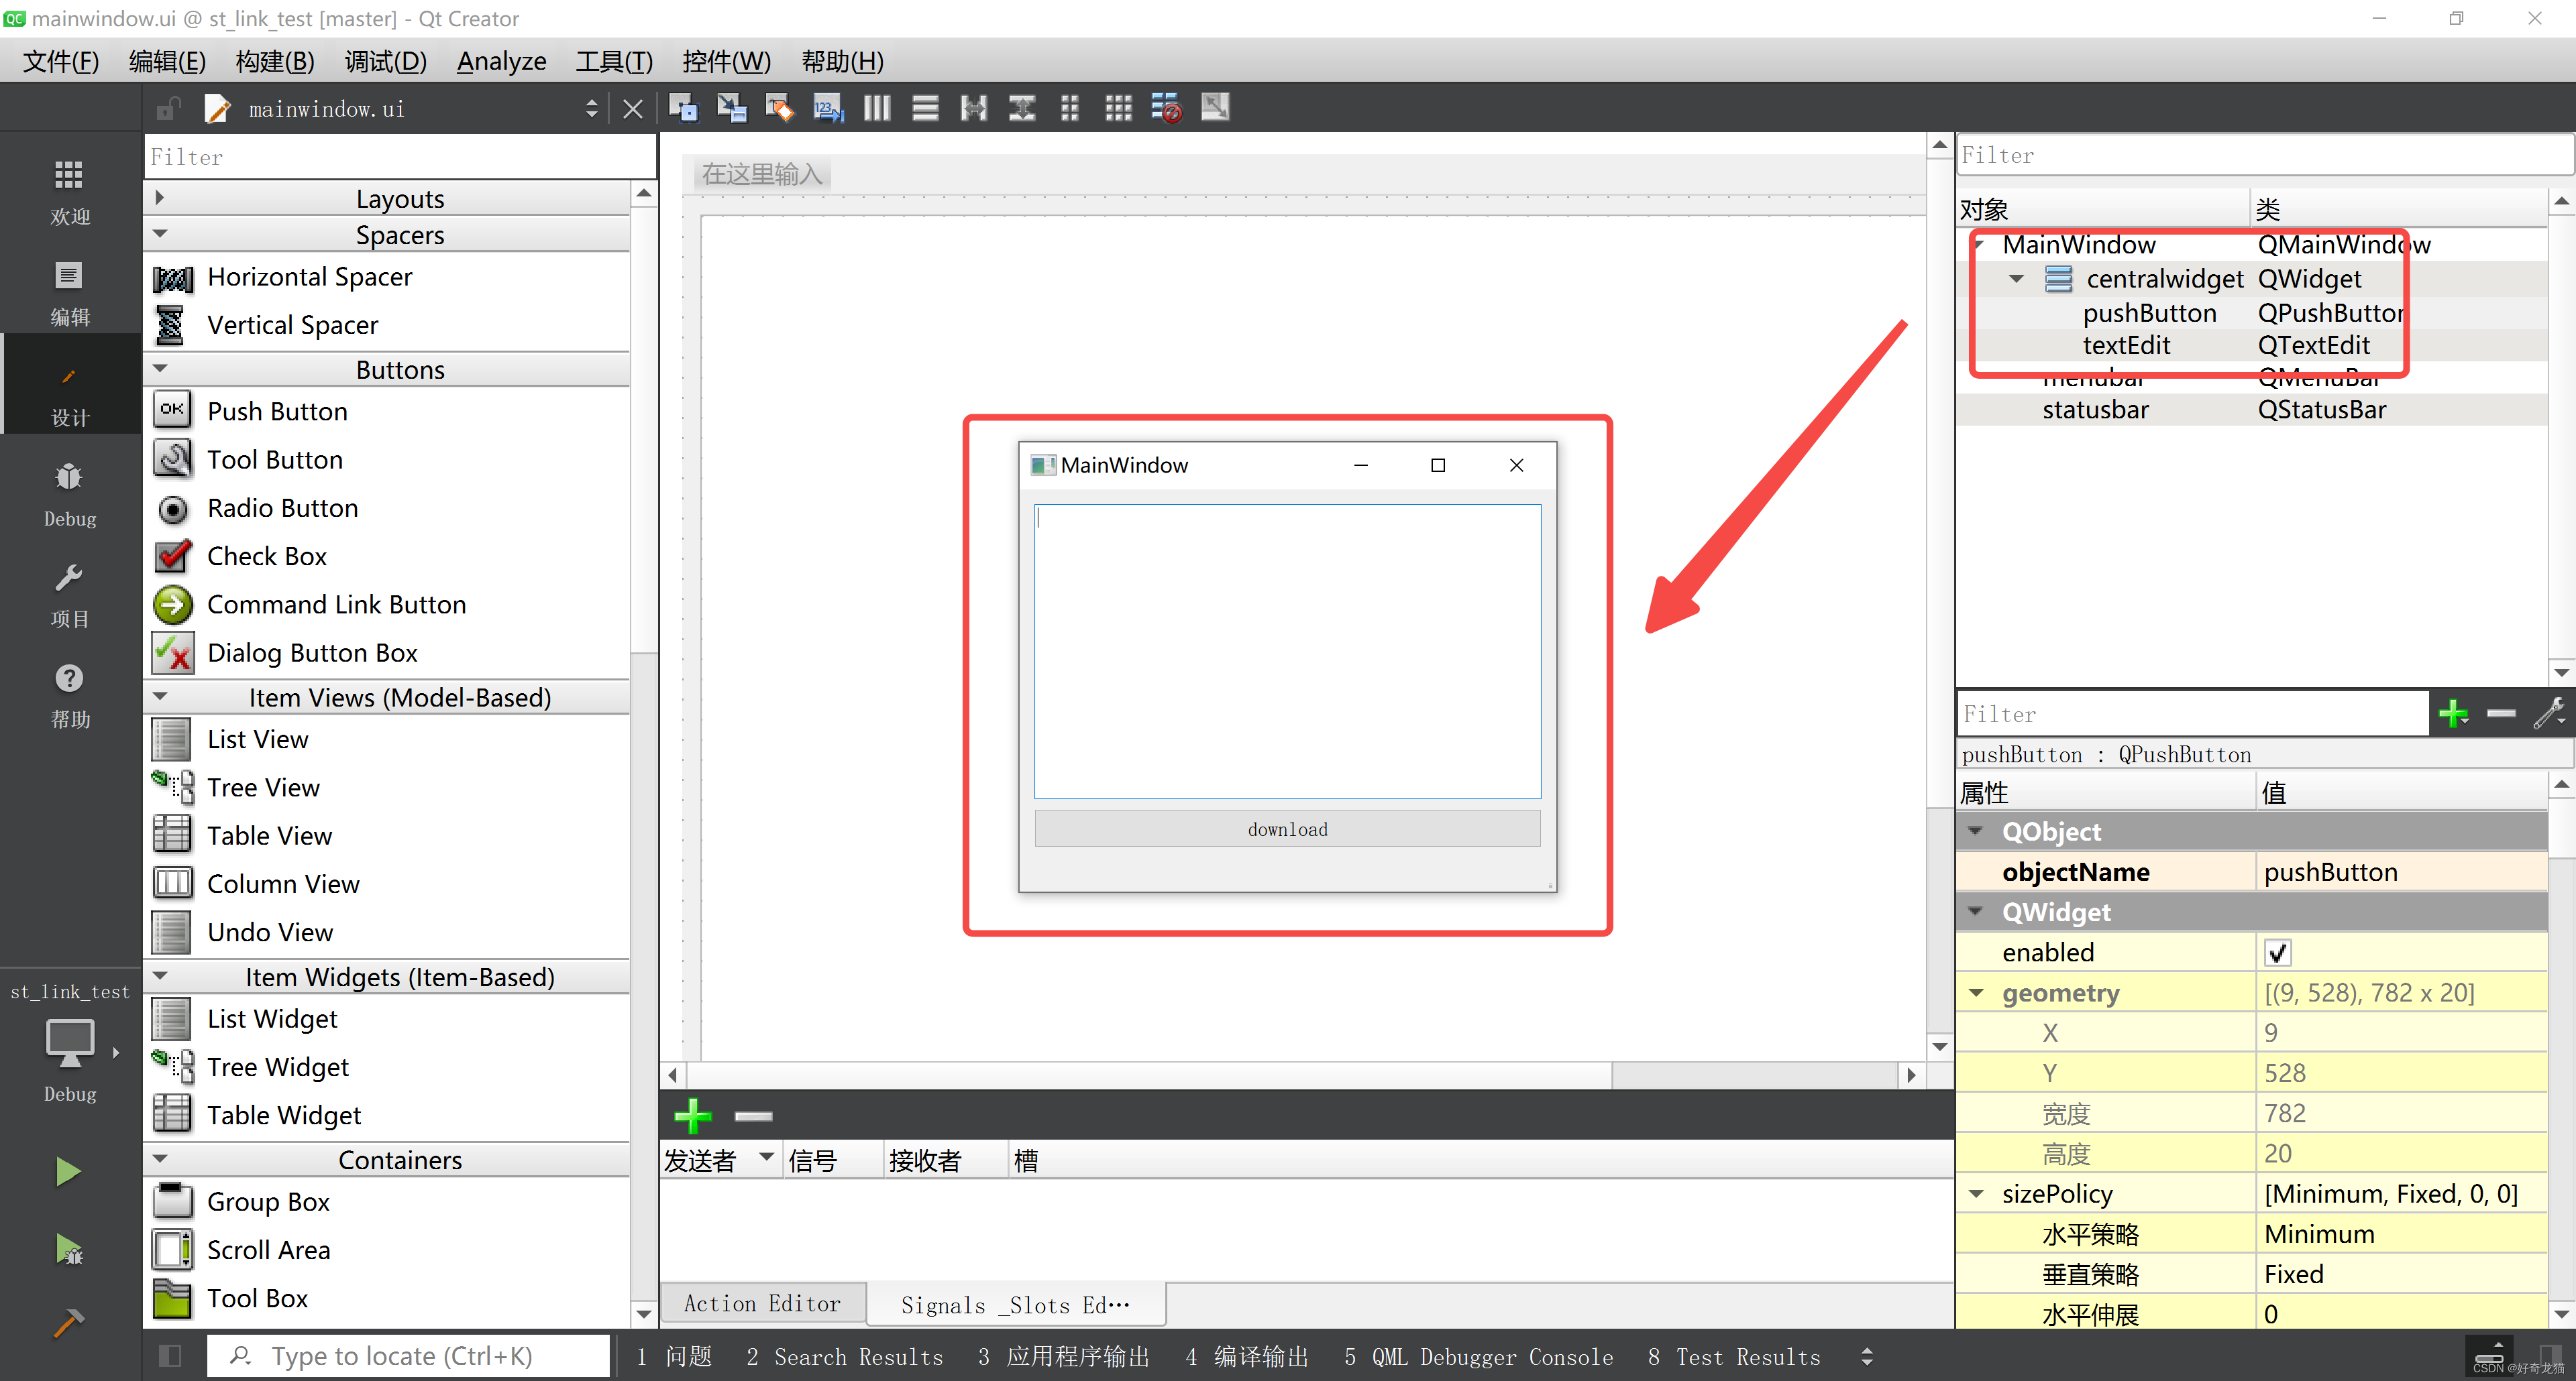Screen dimensions: 2576x1381
Task: Click the green Run button in sidebar
Action: click(67, 1170)
